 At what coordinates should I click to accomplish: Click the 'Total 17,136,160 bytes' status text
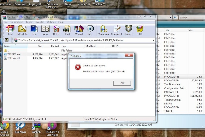pyautogui.click(x=100, y=119)
